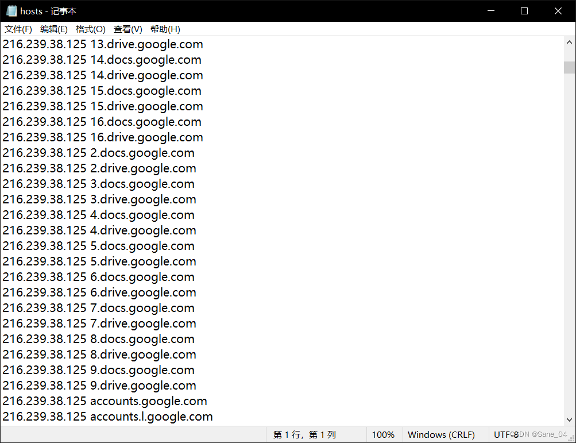Click the line 3.docs.google.com

click(98, 184)
